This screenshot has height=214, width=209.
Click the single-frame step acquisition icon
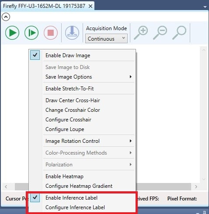click(31, 33)
